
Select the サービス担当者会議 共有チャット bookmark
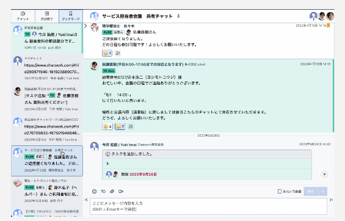coord(47,161)
